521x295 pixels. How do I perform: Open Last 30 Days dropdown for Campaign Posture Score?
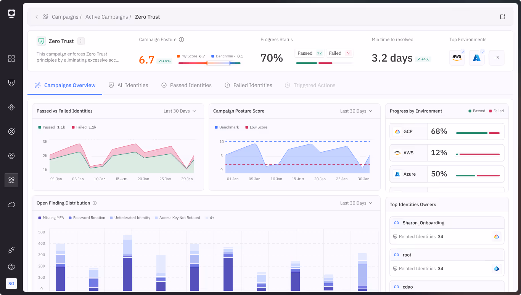356,111
